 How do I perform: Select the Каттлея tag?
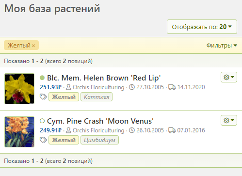pyautogui.click(x=97, y=97)
